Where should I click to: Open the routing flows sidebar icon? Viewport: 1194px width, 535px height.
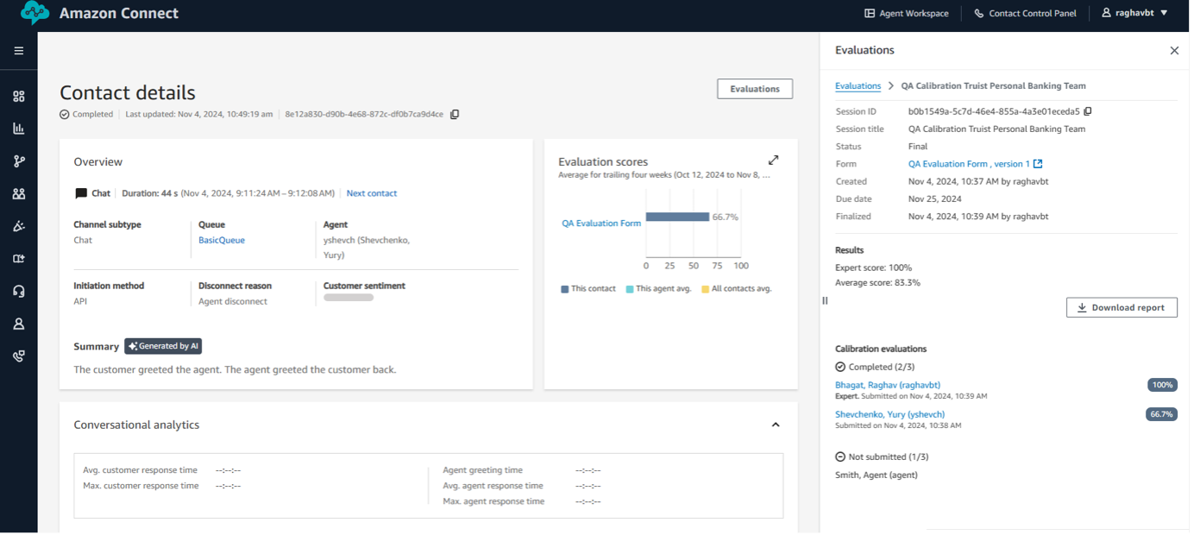(18, 161)
